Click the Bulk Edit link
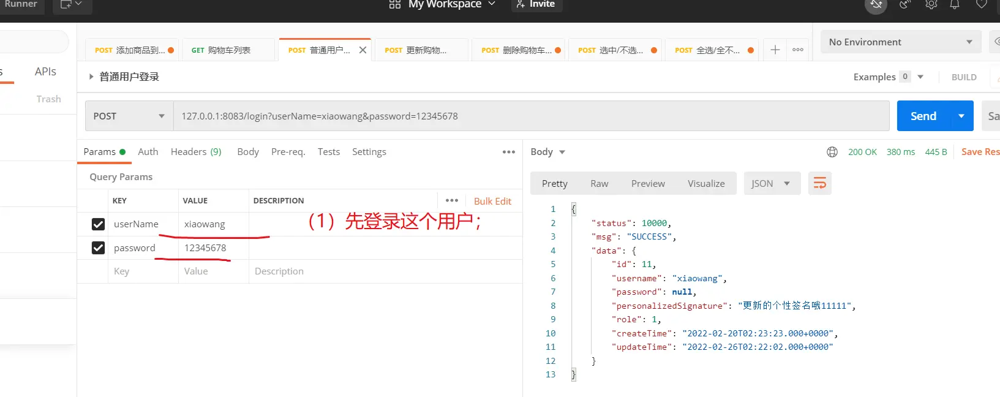1000x397 pixels. 492,201
